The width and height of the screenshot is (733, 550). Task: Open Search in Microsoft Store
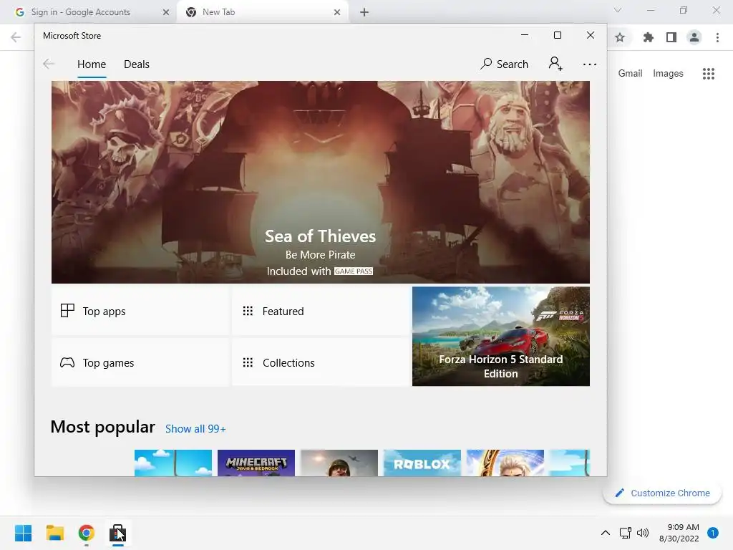(x=505, y=64)
